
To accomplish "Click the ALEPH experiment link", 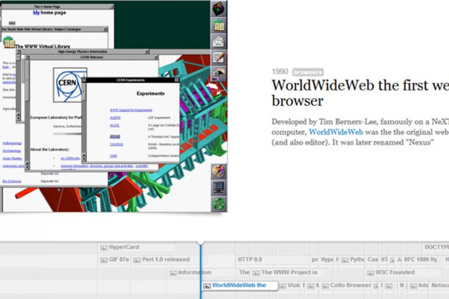I will coord(115,117).
